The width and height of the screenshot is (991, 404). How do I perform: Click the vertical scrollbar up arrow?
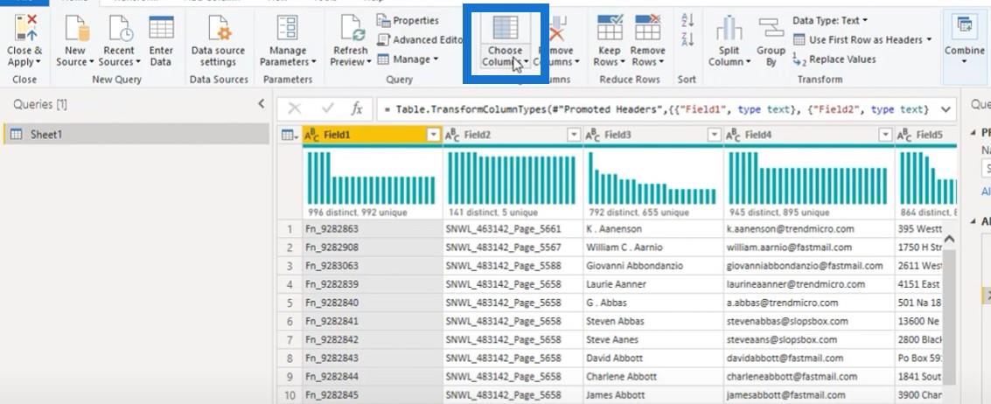click(949, 240)
